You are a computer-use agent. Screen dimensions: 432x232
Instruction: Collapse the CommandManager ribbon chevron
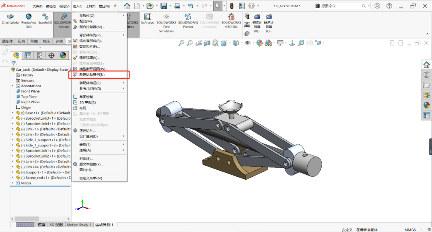coord(427,34)
